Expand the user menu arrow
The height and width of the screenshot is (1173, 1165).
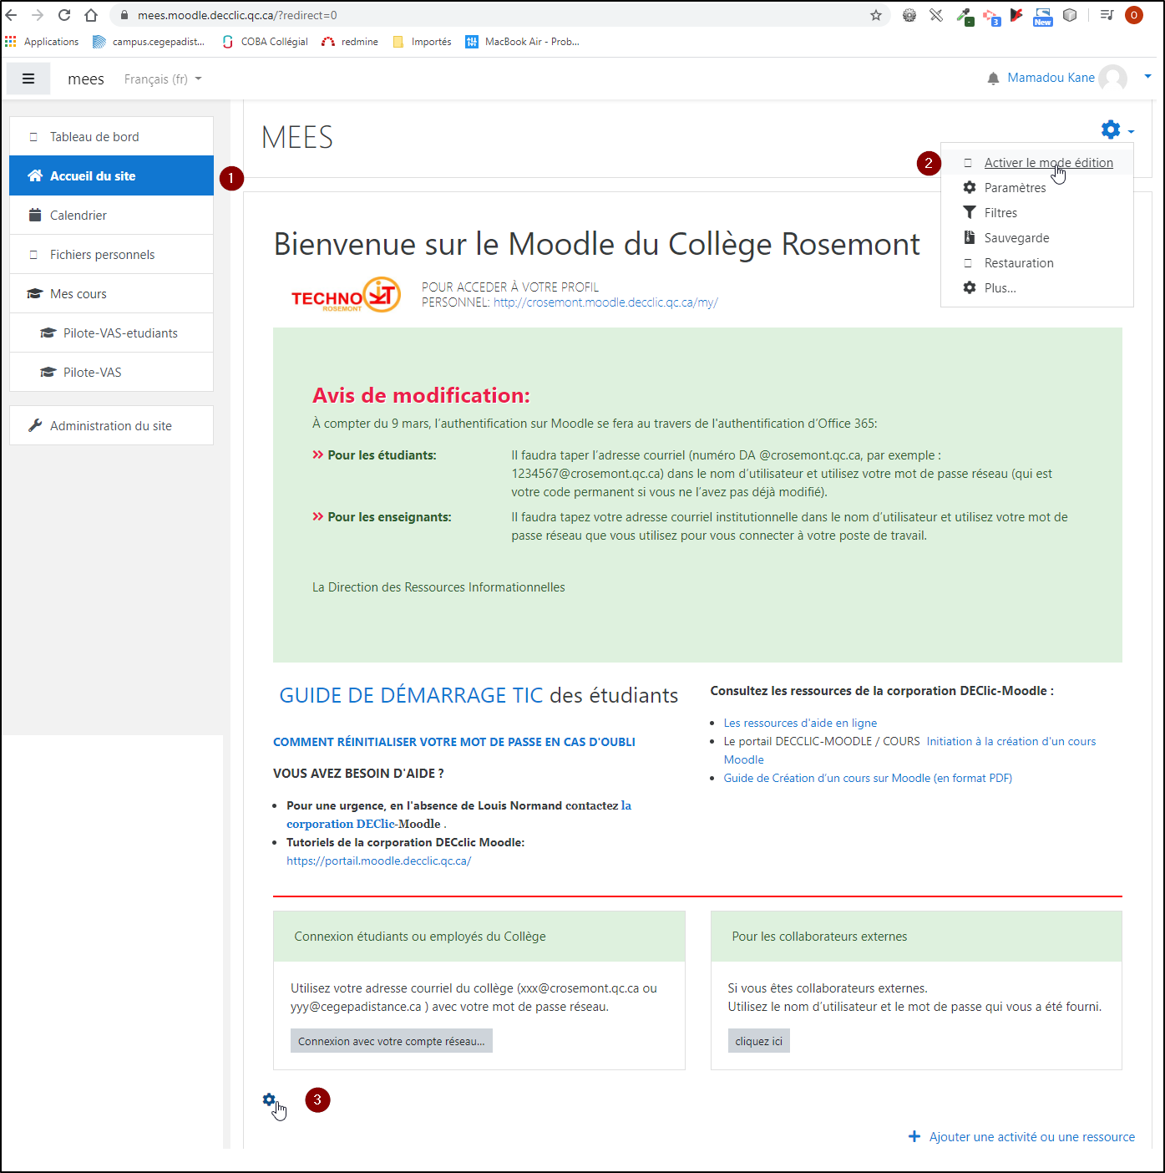pyautogui.click(x=1147, y=77)
